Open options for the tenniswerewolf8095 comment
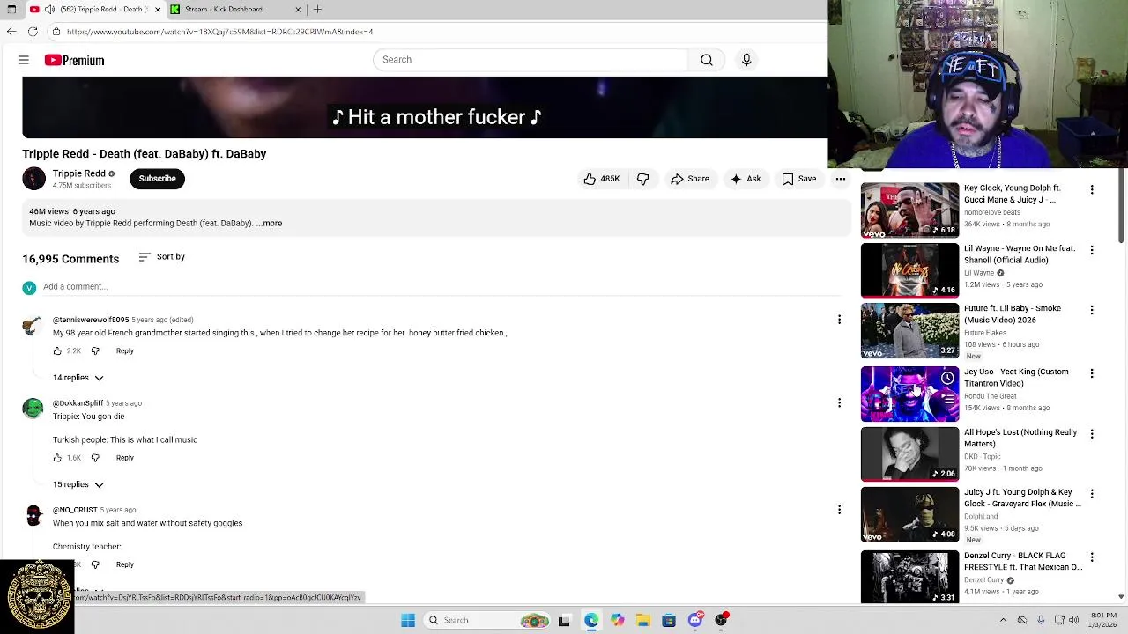Screen dimensions: 1128x634 tap(839, 321)
